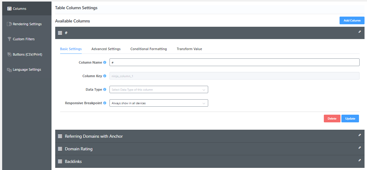
Task: Click the drag handle of Domain Rating
Action: (x=60, y=149)
